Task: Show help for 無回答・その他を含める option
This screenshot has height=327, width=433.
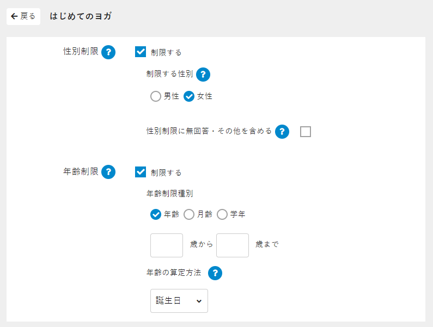Action: pyautogui.click(x=282, y=132)
